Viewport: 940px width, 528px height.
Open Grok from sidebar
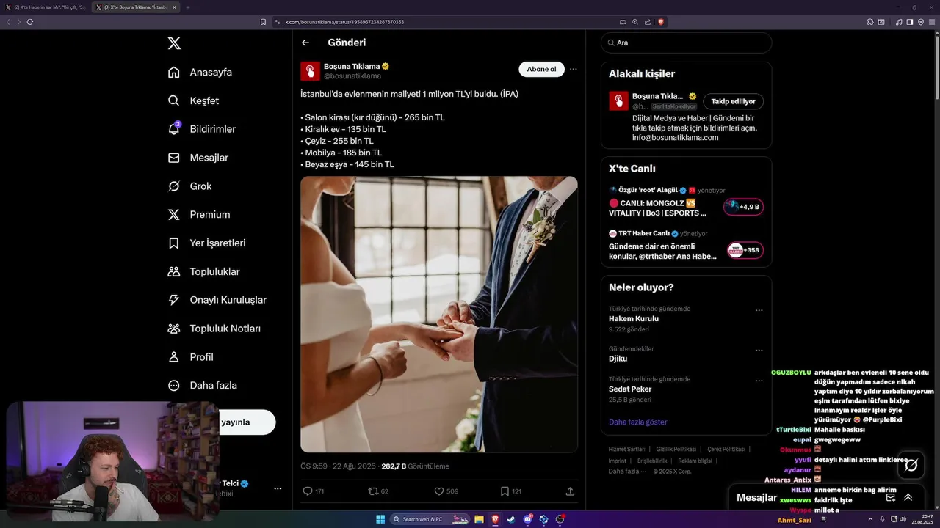189,186
